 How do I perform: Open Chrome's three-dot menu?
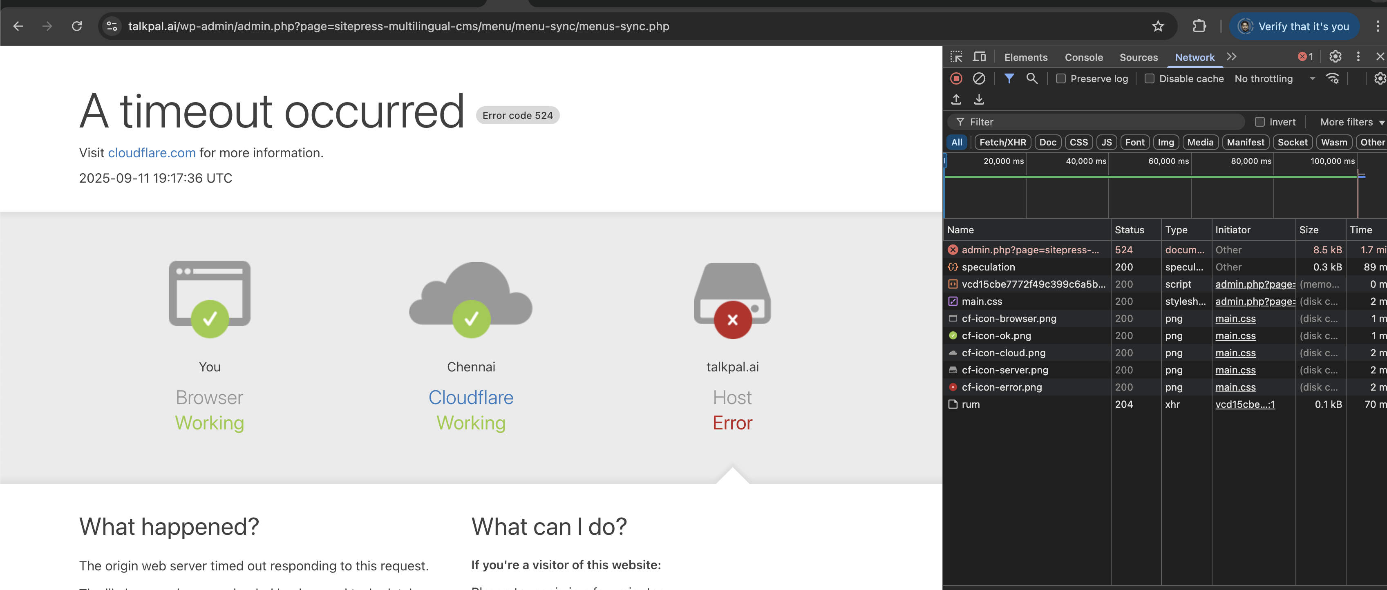coord(1377,26)
